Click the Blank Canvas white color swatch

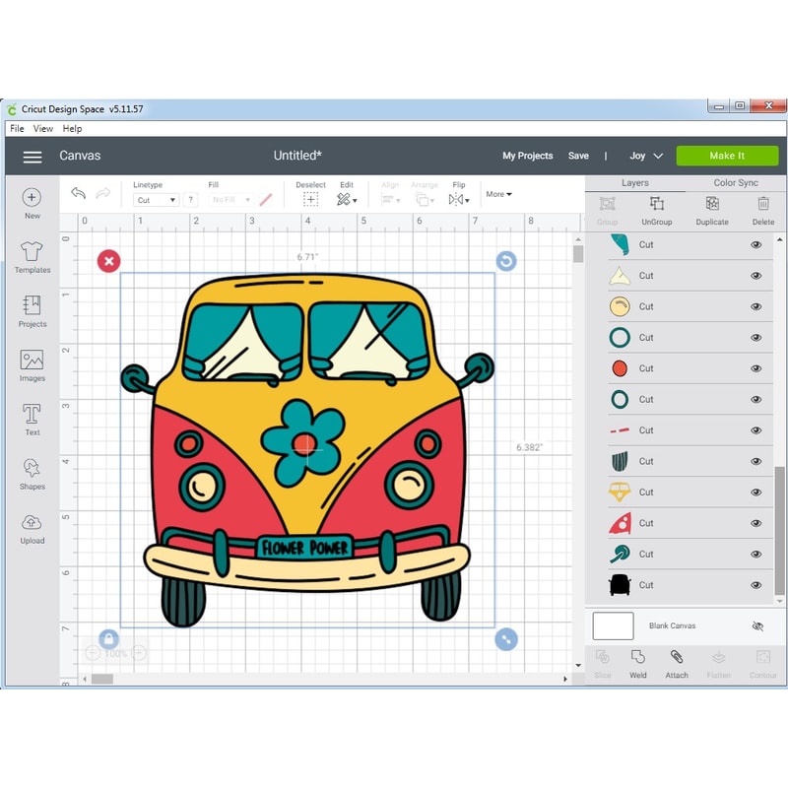pos(613,626)
